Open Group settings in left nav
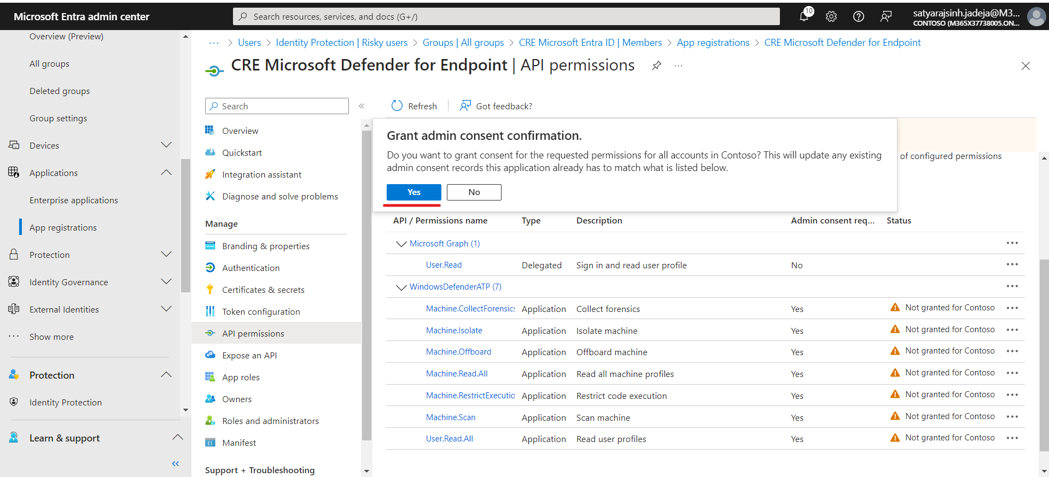1049x477 pixels. point(58,118)
